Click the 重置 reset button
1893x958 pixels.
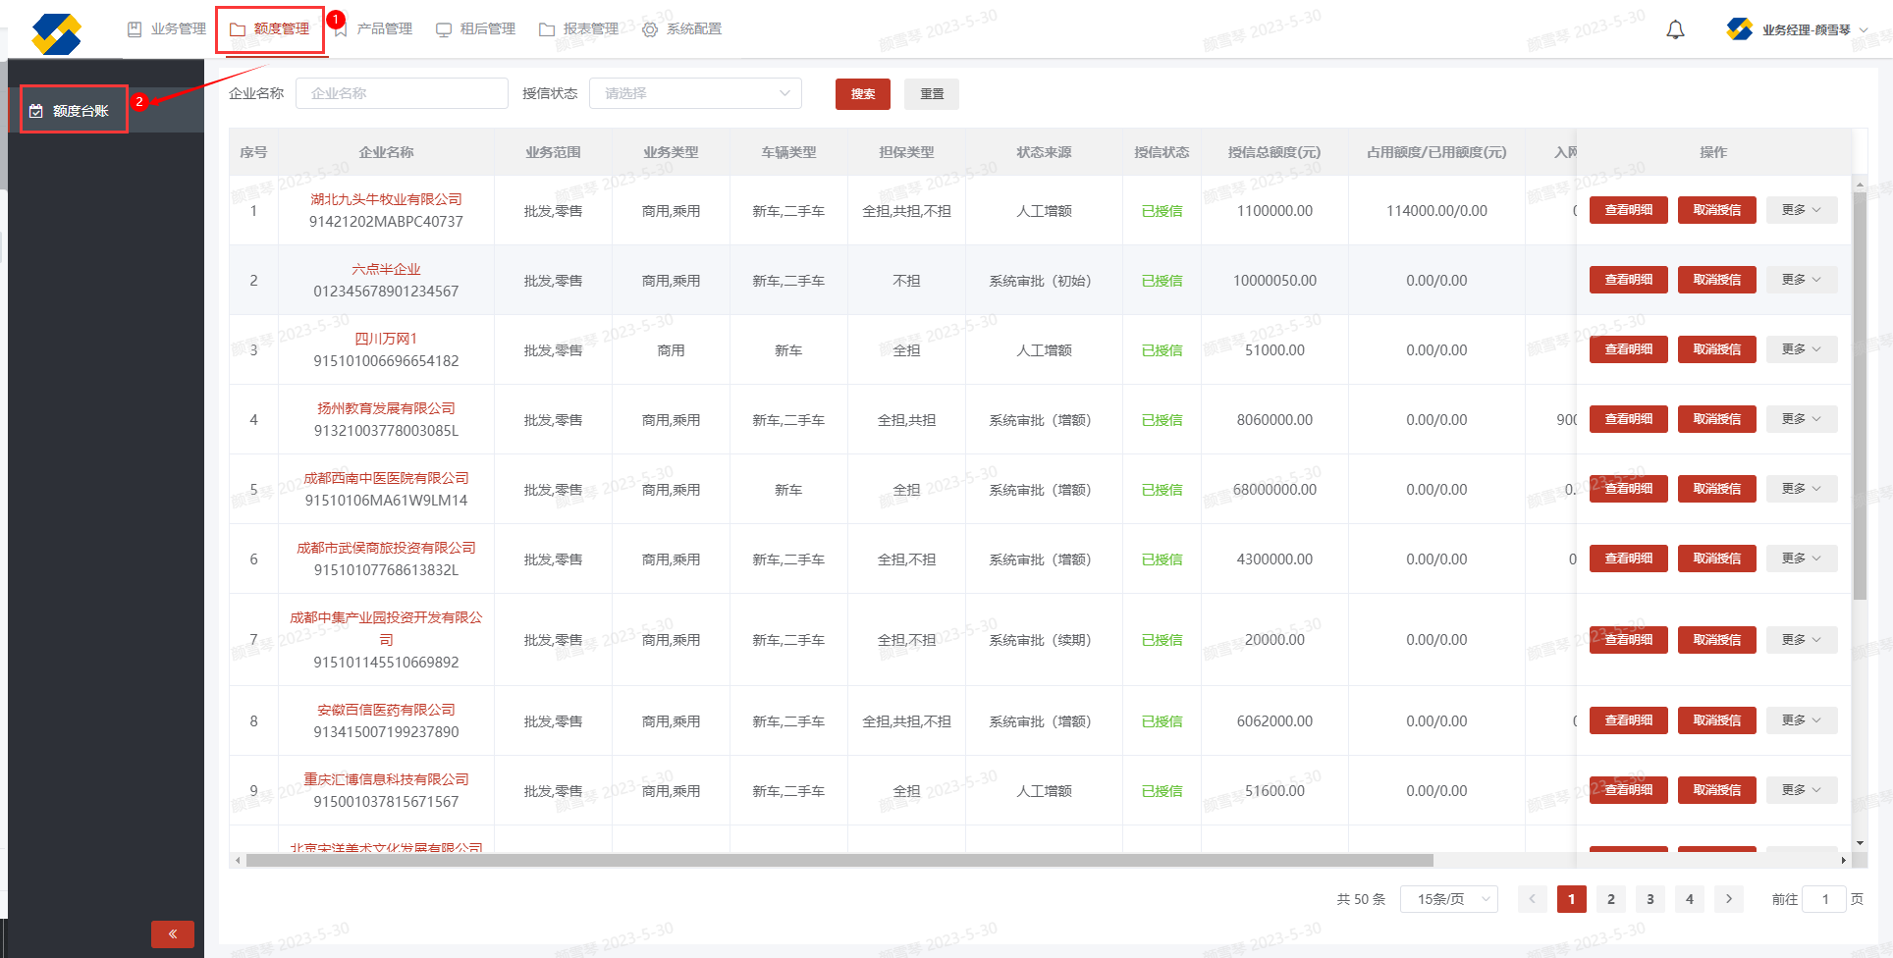coord(931,94)
